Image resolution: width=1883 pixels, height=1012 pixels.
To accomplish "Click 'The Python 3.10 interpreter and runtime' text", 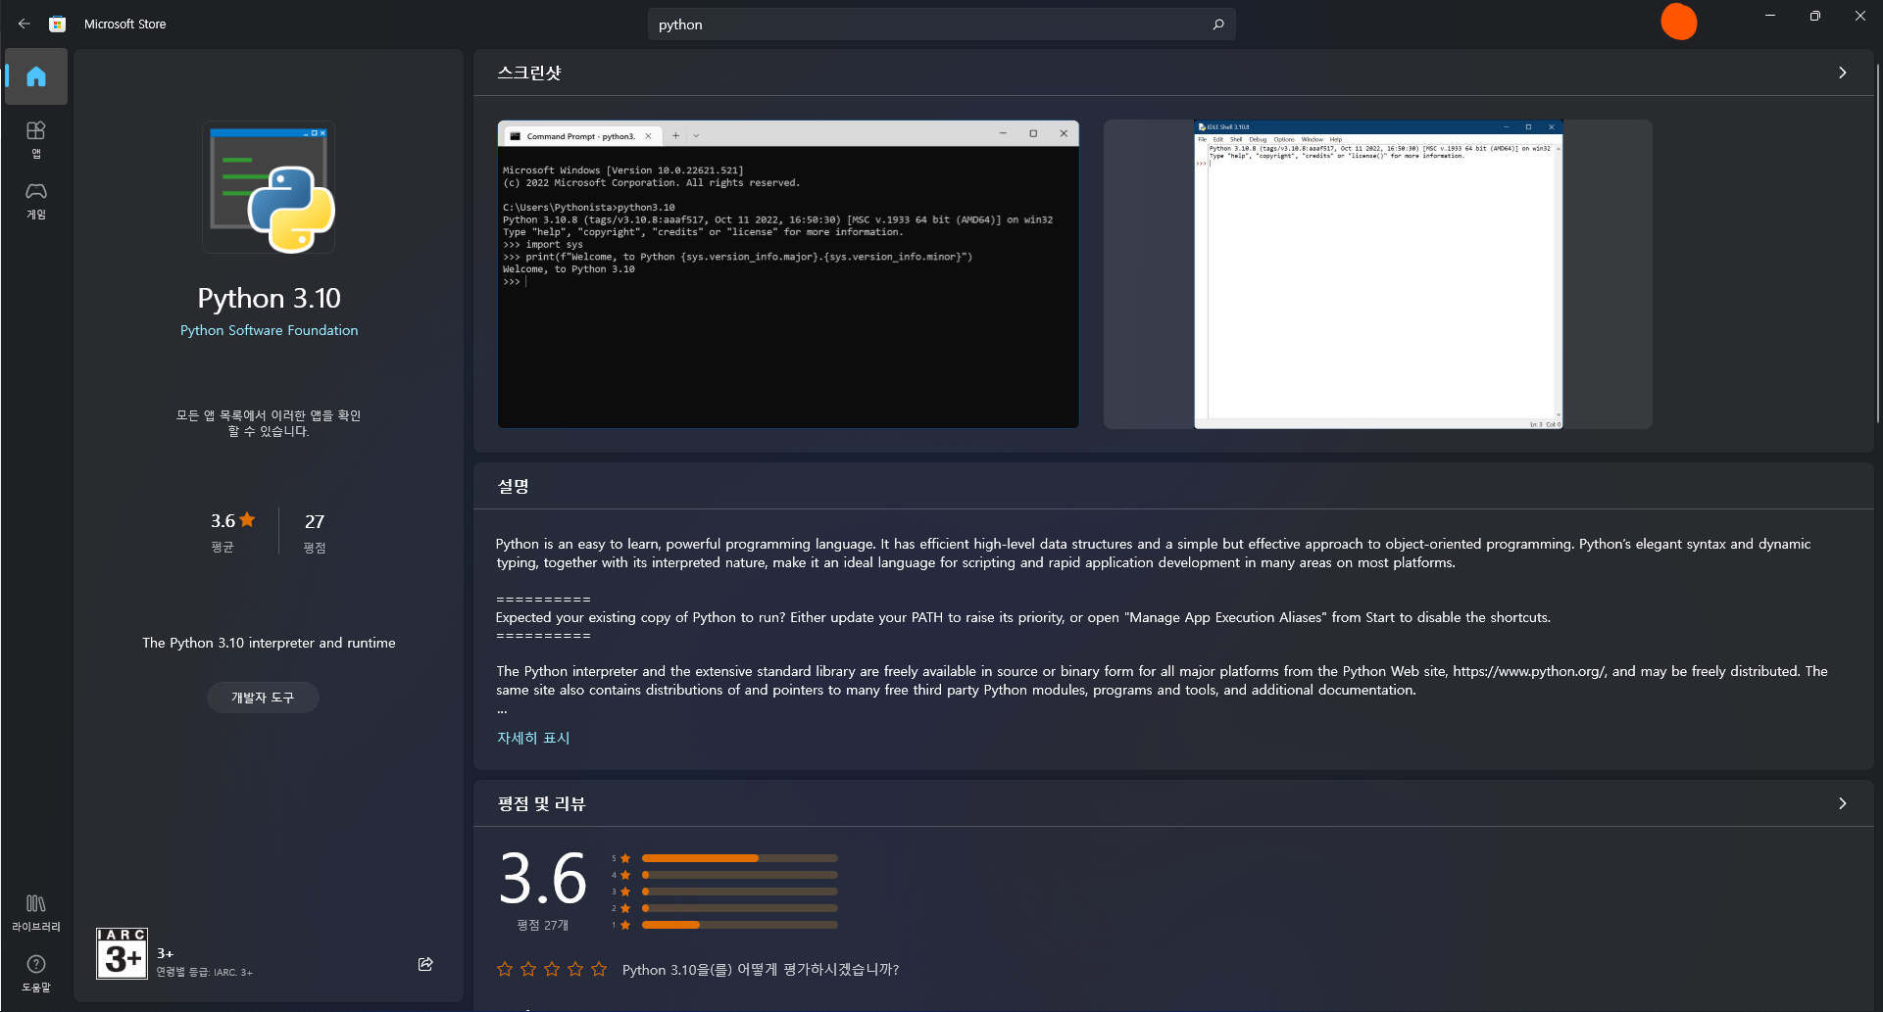I will [x=269, y=643].
